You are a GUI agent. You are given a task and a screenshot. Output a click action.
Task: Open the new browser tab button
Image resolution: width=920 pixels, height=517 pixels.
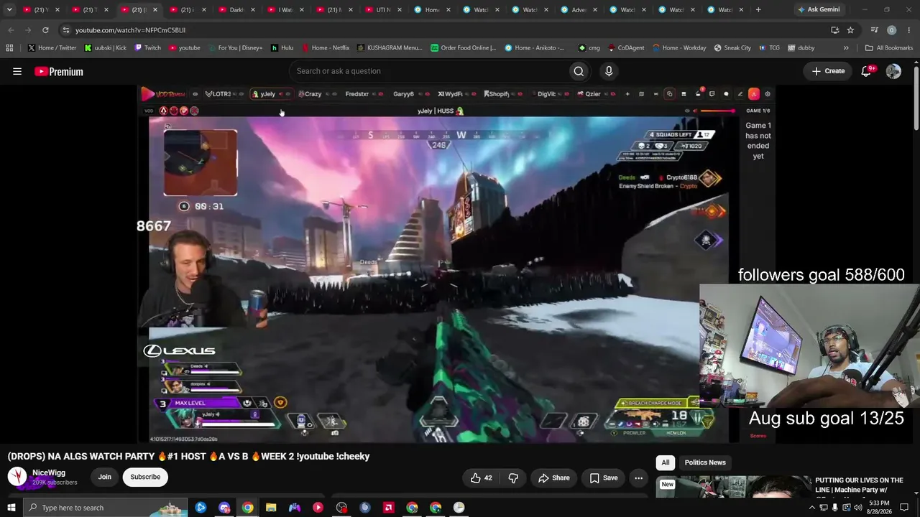[x=758, y=10]
